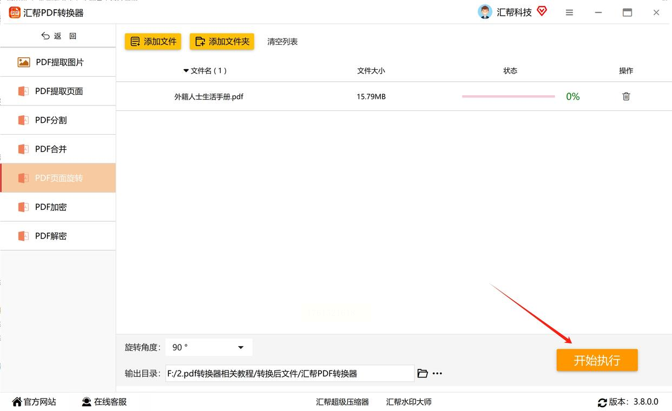672x411 pixels.
Task: Select the file 外籍人士生活手册.pdf
Action: tap(209, 97)
